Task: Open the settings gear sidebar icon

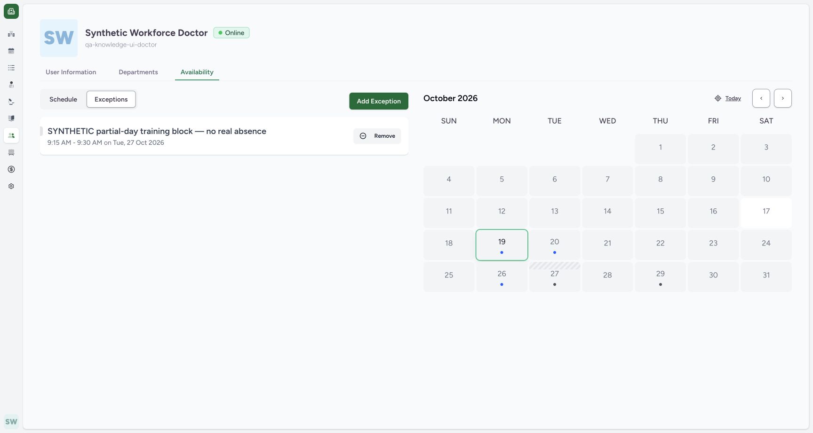Action: [11, 186]
